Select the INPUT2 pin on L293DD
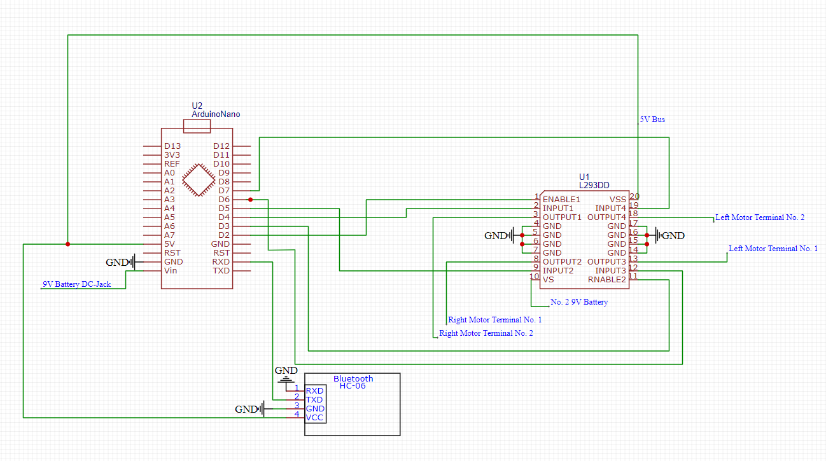This screenshot has height=461, width=826. [558, 271]
